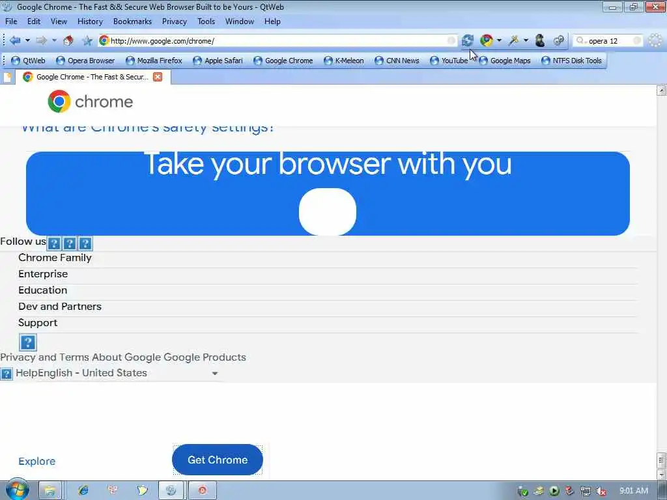Click the placeholder logo below Support
This screenshot has height=500, width=667.
coord(28,342)
